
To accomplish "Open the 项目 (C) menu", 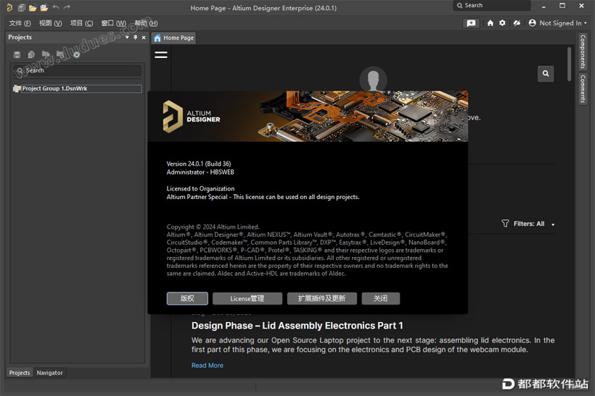I will click(81, 23).
